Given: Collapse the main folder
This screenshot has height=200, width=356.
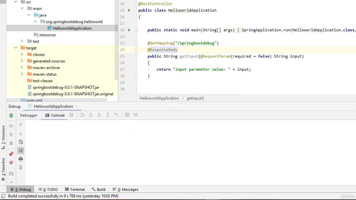Looking at the screenshot, I should [x=22, y=8].
